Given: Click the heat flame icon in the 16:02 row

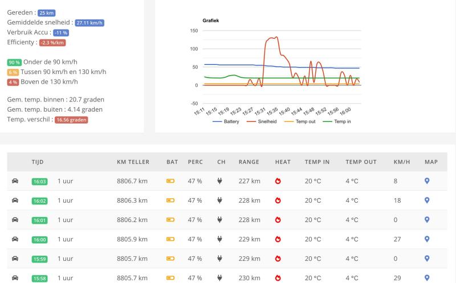Looking at the screenshot, I should (278, 200).
